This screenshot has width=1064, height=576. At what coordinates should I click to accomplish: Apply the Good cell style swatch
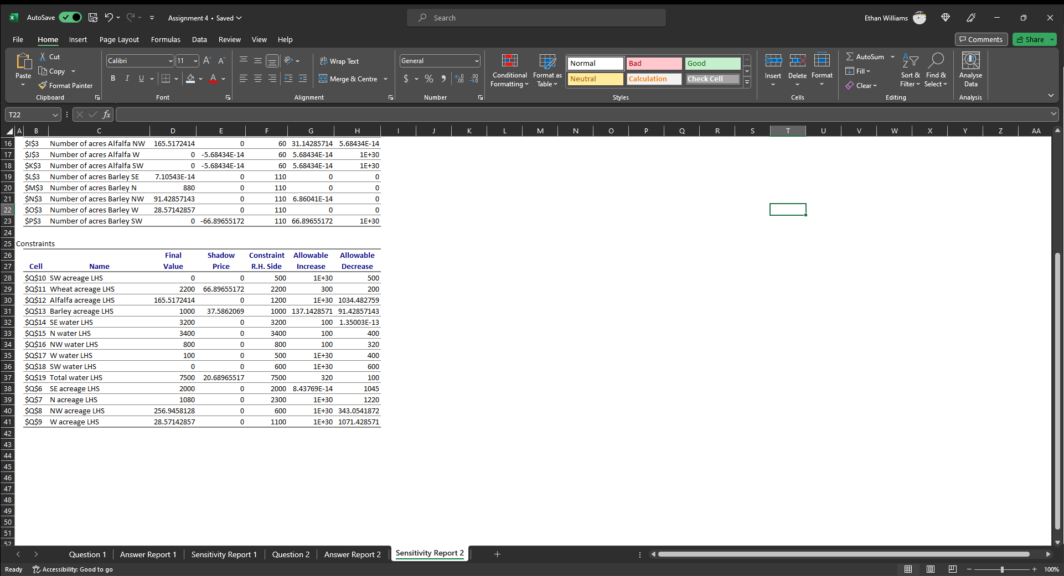(x=712, y=64)
